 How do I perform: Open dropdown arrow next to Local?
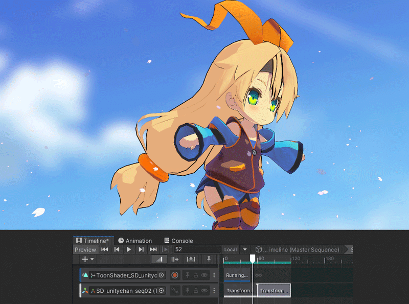coord(245,249)
